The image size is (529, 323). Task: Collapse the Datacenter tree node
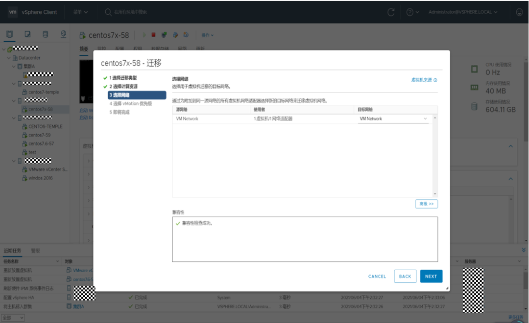pyautogui.click(x=9, y=58)
